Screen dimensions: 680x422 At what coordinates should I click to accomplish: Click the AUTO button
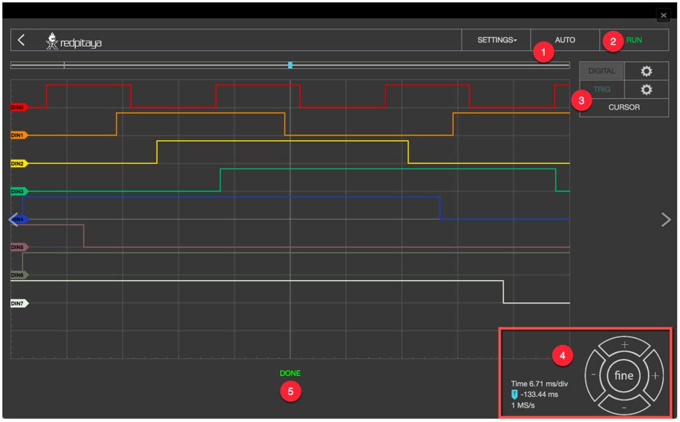coord(564,40)
